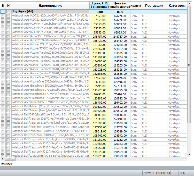The height and width of the screenshot is (176, 194).
Task: Click the Цена (из прайс-листа) column header
Action: tap(120, 6)
